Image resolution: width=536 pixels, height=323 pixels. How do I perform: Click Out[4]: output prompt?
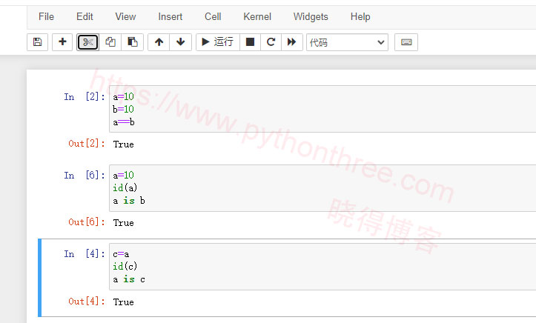click(x=87, y=302)
